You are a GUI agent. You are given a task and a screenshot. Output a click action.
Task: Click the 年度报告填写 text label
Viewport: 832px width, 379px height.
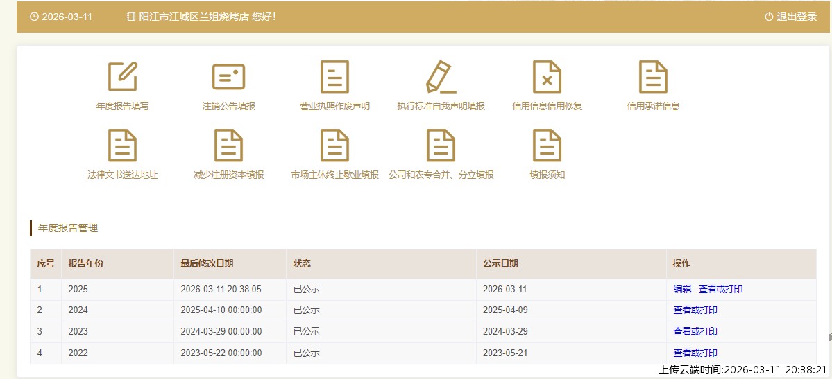tap(122, 106)
